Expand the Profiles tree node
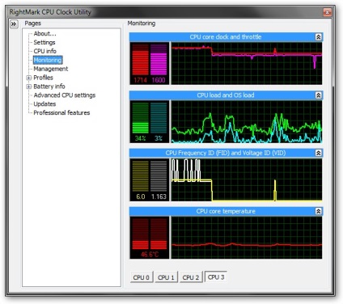This screenshot has height=304, width=343. (x=29, y=78)
